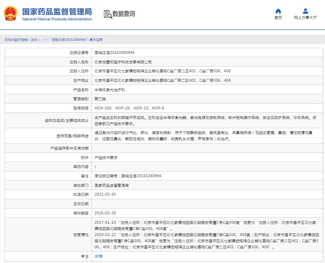325x263 pixels.
Task: Click the 适用范围/预期用途 description text
Action: pyautogui.click(x=203, y=136)
